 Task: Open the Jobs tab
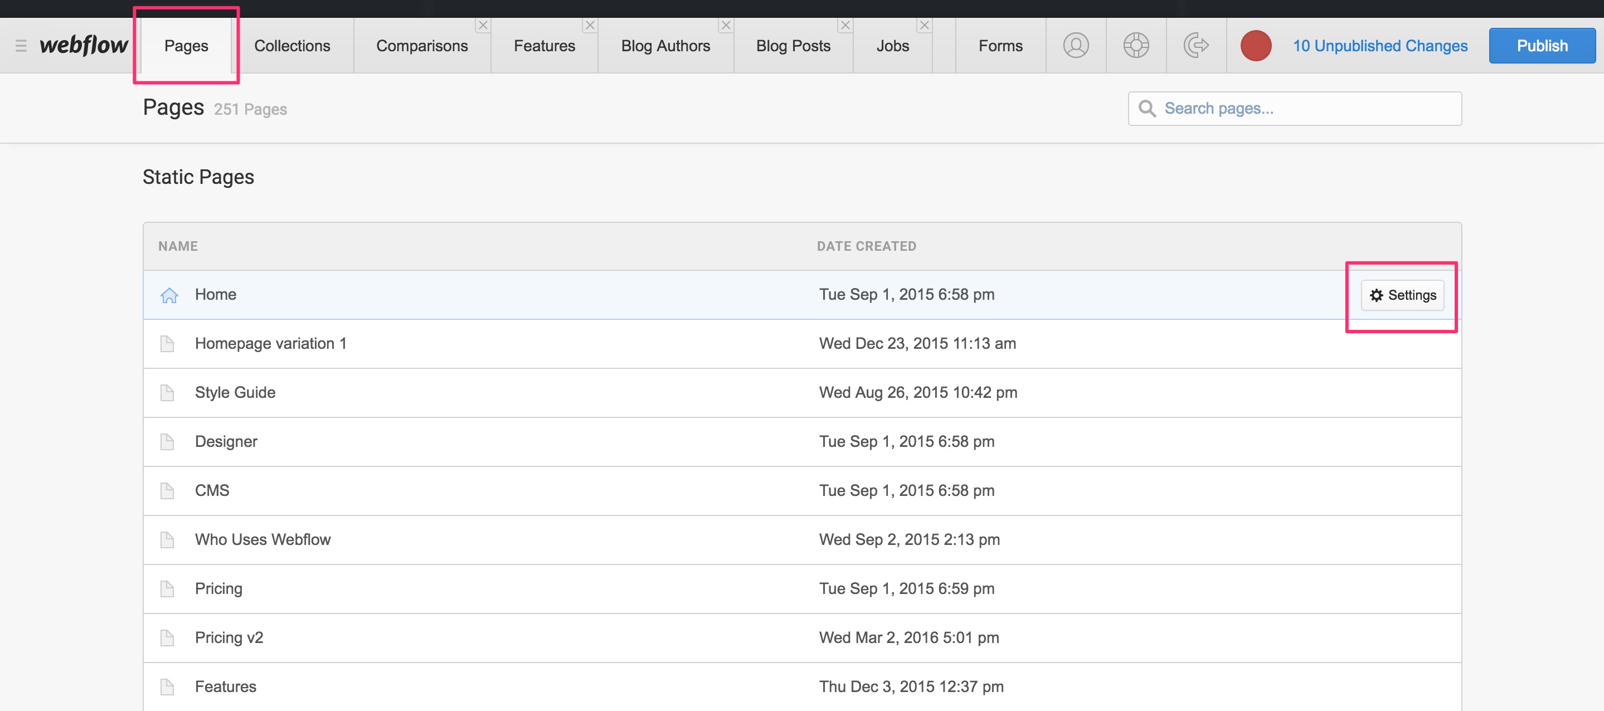(892, 46)
